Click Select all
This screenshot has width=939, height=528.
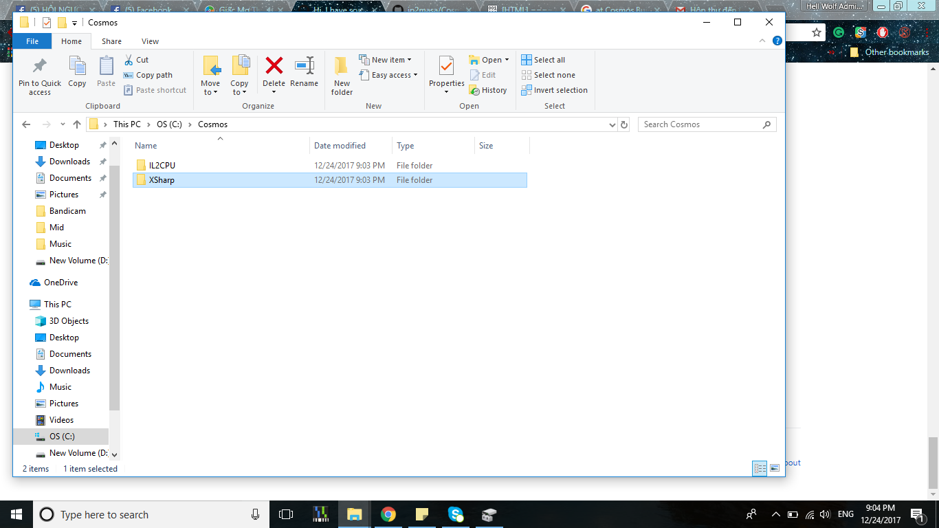pyautogui.click(x=543, y=60)
